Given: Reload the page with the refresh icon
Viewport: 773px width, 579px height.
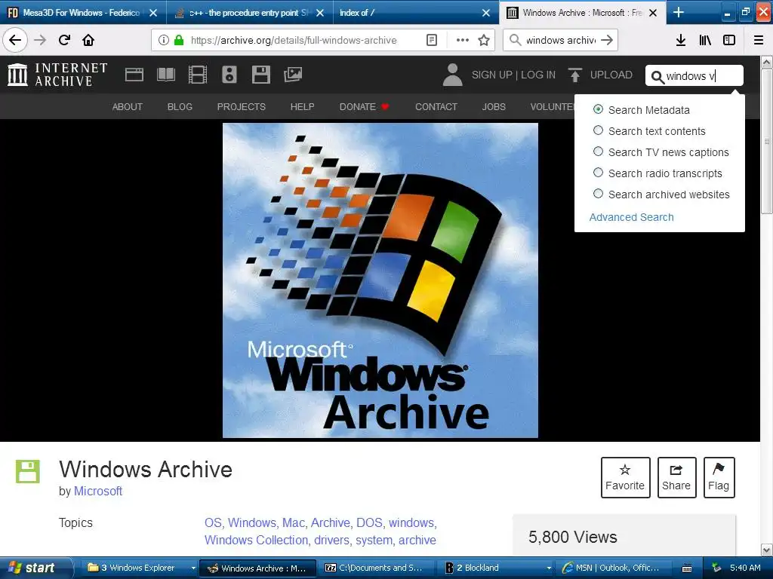Looking at the screenshot, I should click(64, 40).
